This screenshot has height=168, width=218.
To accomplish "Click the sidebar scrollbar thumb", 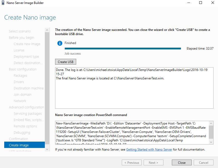I will coord(47,88).
